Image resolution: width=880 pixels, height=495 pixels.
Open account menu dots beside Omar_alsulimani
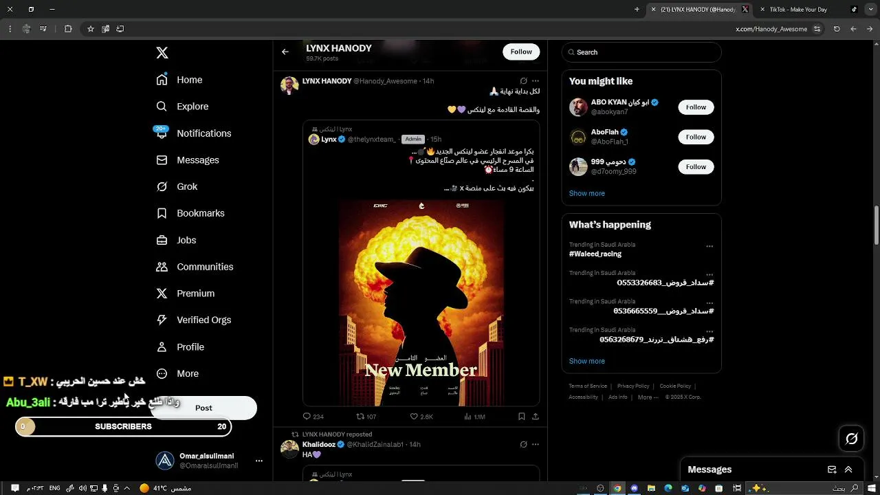pyautogui.click(x=259, y=461)
